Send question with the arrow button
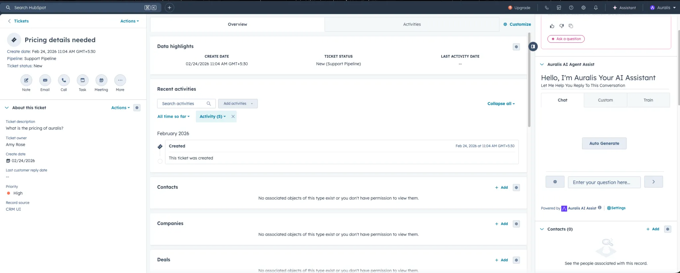The image size is (680, 273). (x=653, y=182)
